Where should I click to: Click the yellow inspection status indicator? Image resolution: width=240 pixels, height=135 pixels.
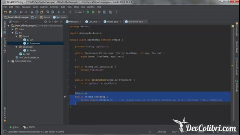pyautogui.click(x=232, y=26)
